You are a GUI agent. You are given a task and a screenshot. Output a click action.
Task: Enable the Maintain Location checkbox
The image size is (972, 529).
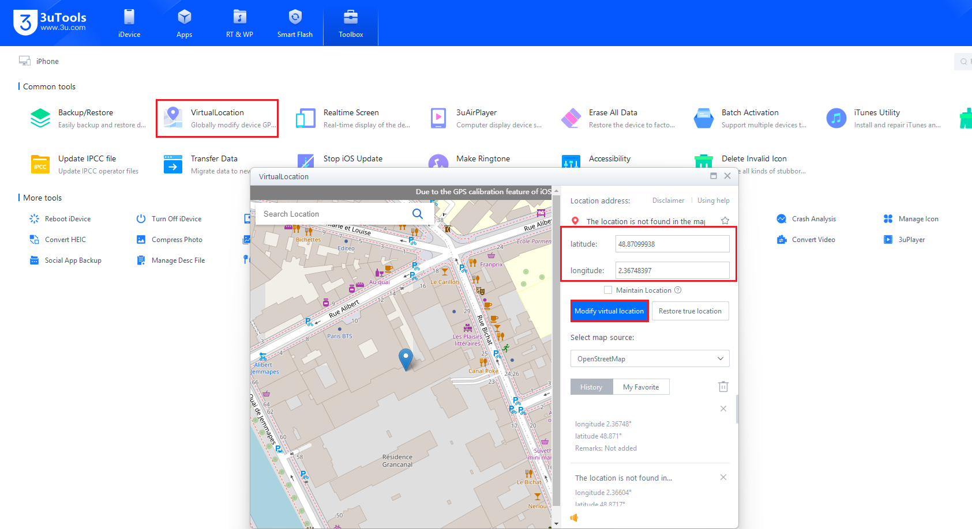point(608,290)
